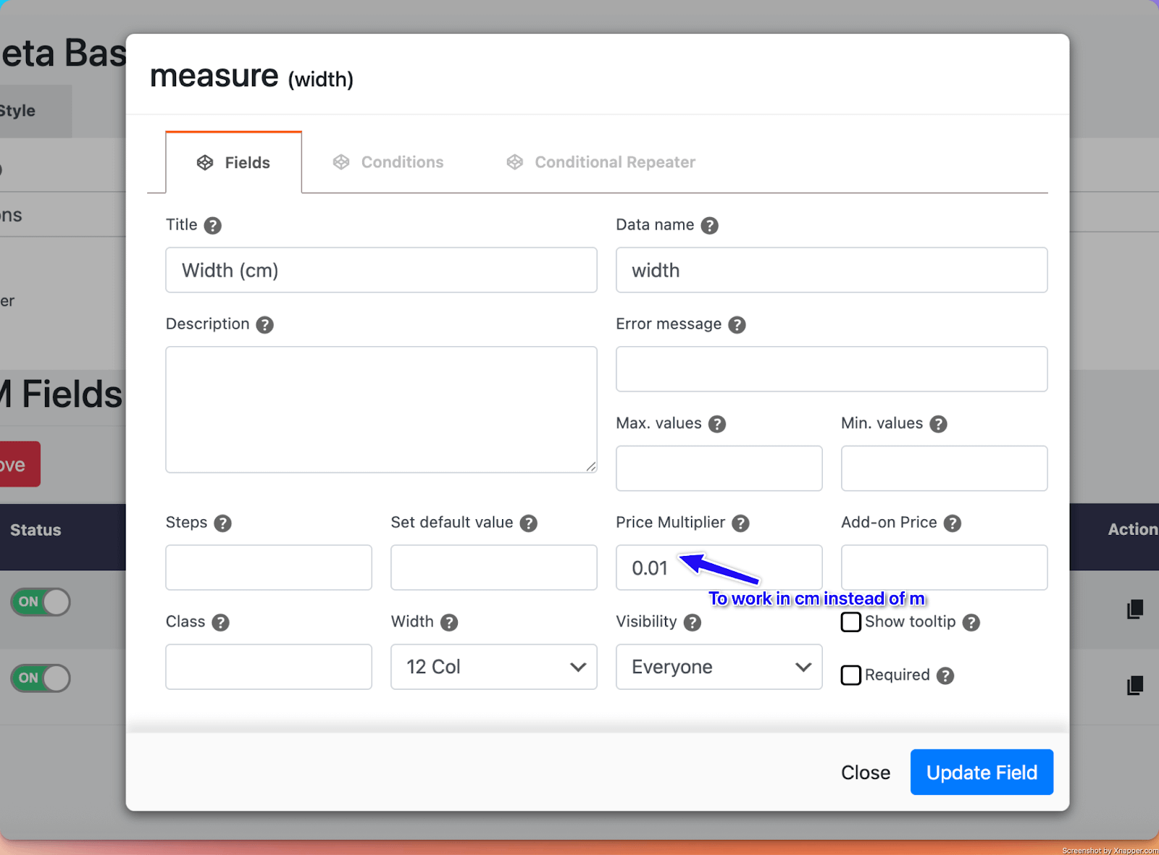Click the Close button
This screenshot has width=1159, height=855.
tap(865, 772)
